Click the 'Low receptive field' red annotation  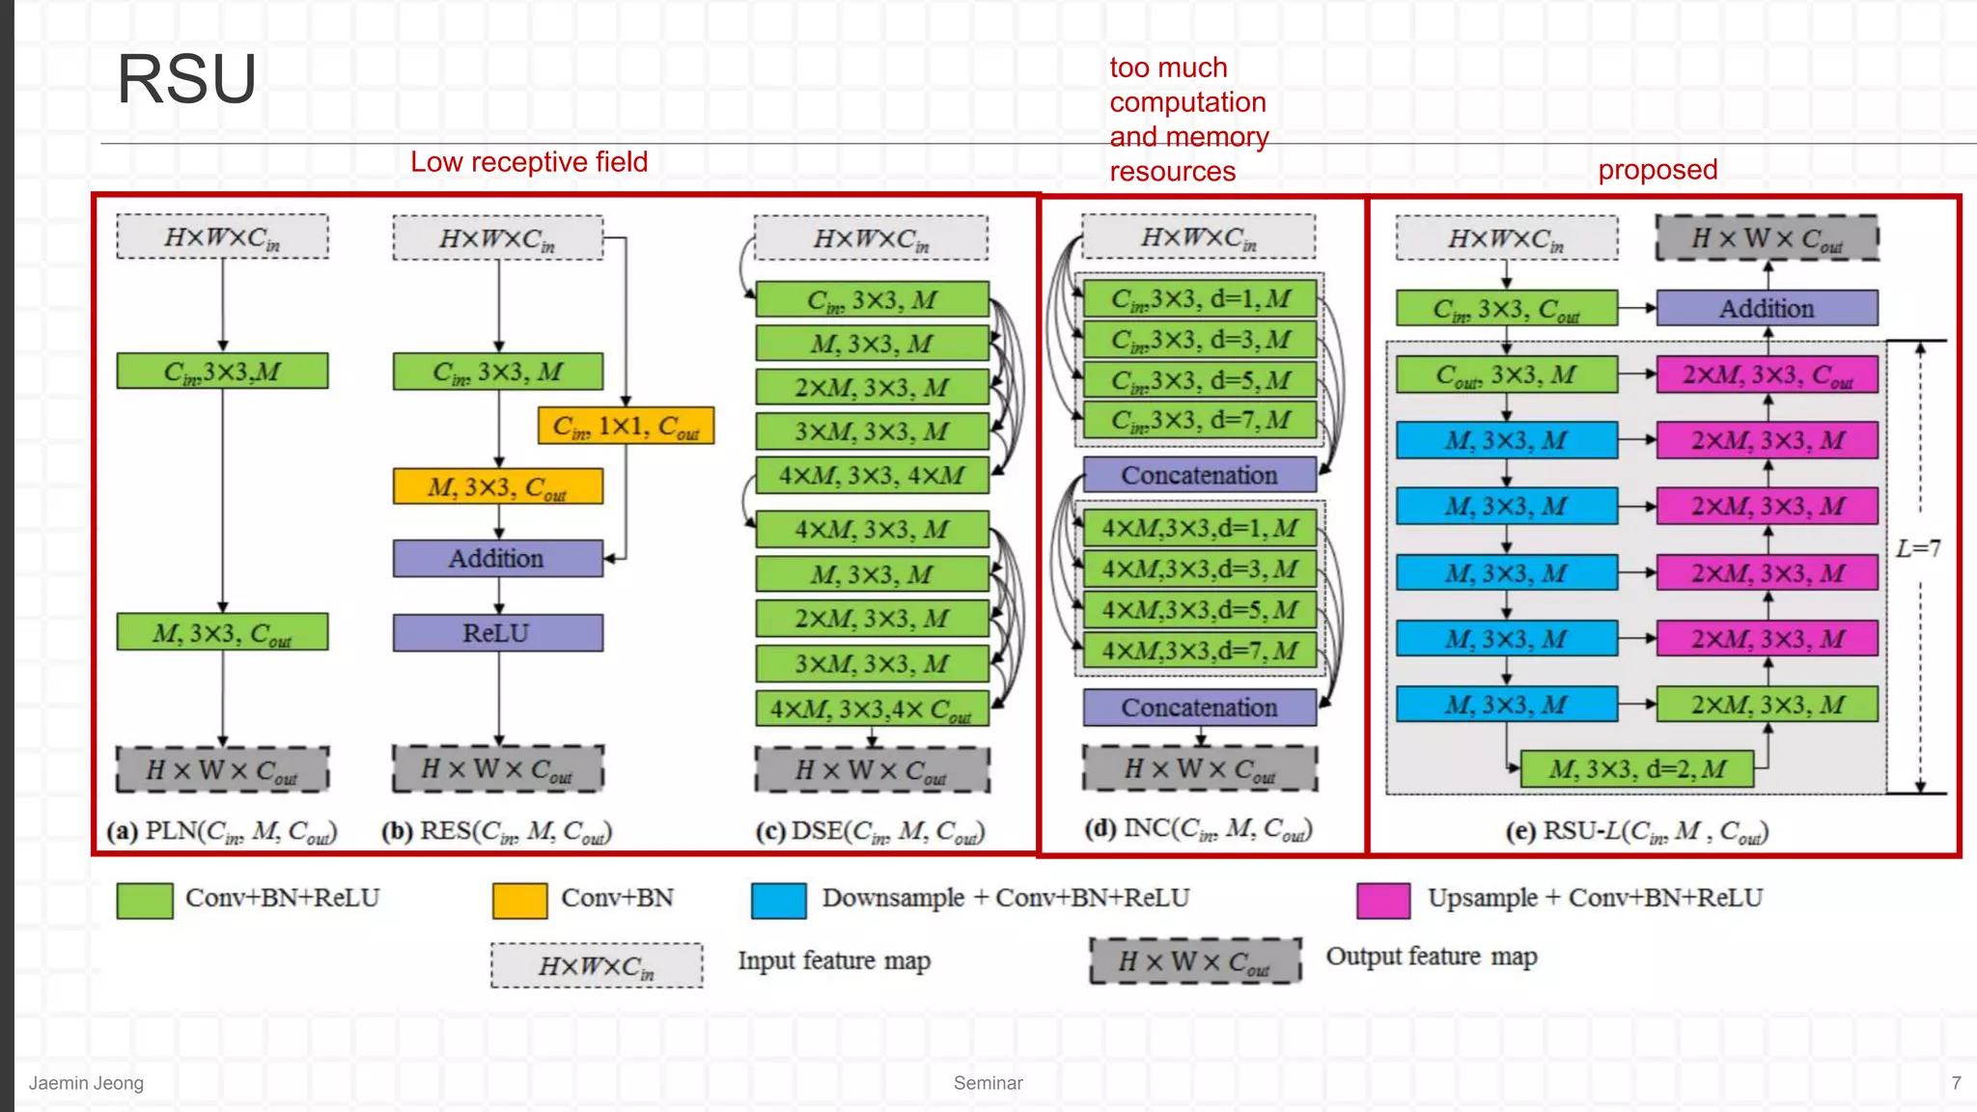click(528, 161)
